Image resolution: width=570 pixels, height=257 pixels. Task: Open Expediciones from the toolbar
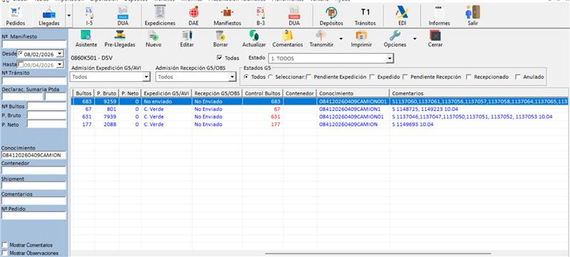click(160, 16)
